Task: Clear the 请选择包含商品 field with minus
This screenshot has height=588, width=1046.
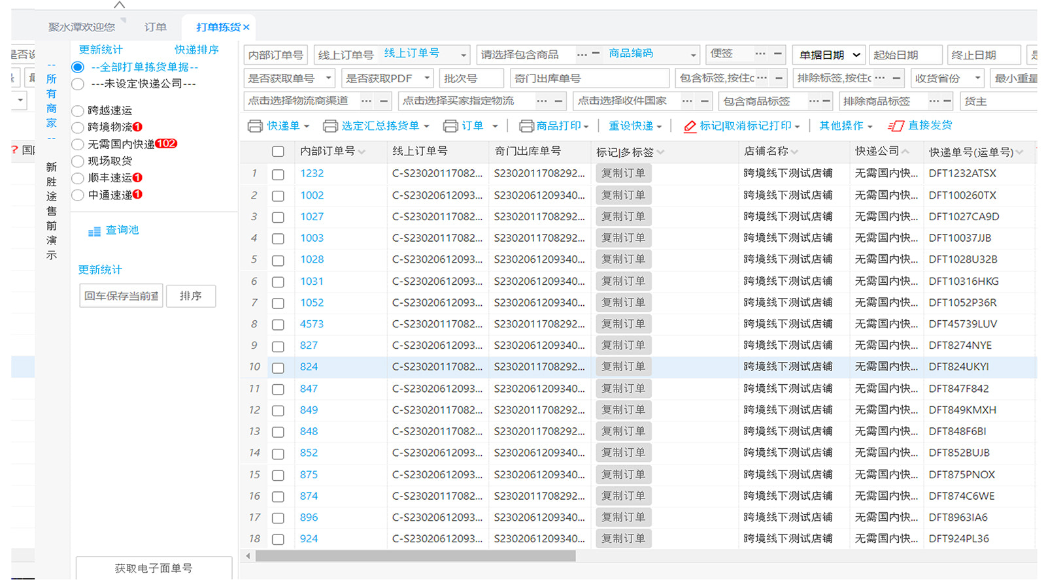Action: [596, 54]
